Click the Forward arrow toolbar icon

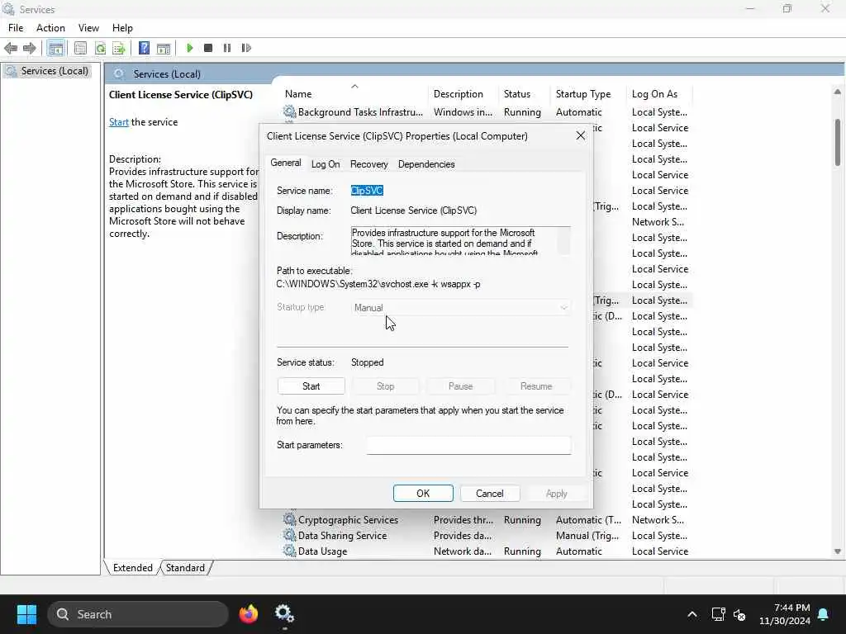(29, 48)
